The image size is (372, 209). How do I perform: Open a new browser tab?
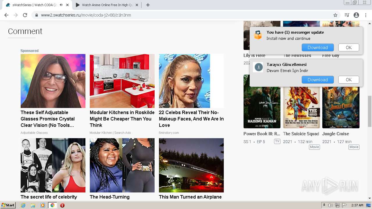(x=148, y=5)
